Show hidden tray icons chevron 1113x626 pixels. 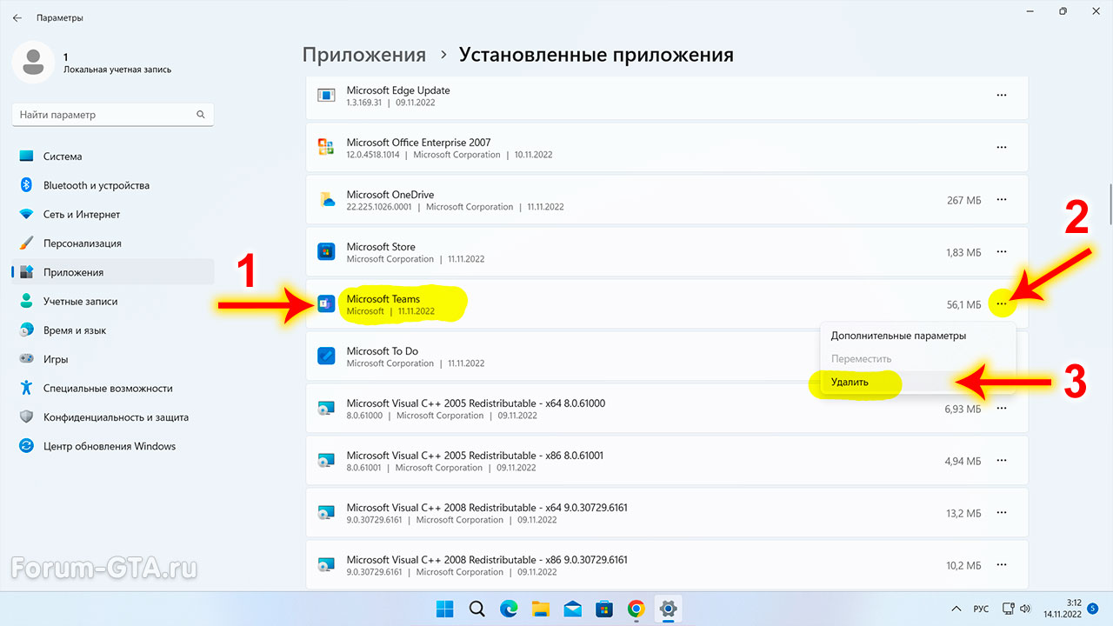click(956, 608)
